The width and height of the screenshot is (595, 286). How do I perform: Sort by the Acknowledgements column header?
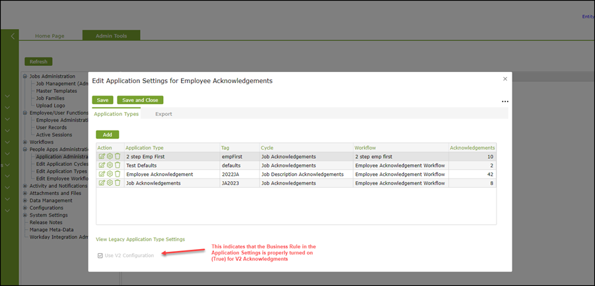pos(472,148)
